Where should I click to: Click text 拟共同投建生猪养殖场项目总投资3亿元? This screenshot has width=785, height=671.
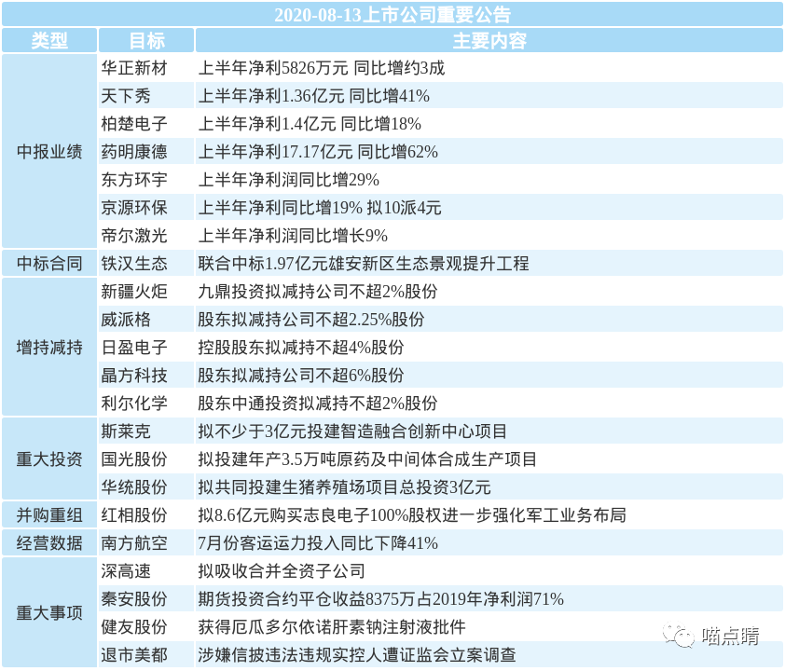[x=344, y=487]
